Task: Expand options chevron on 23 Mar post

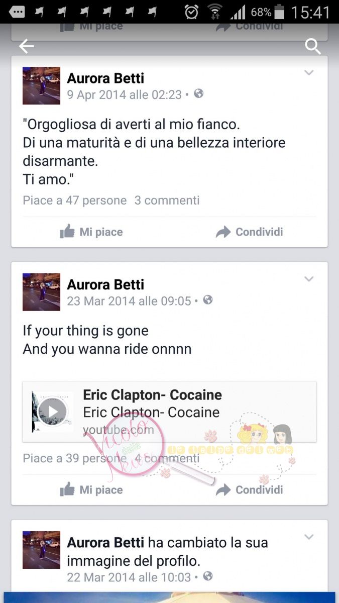Action: click(x=309, y=279)
